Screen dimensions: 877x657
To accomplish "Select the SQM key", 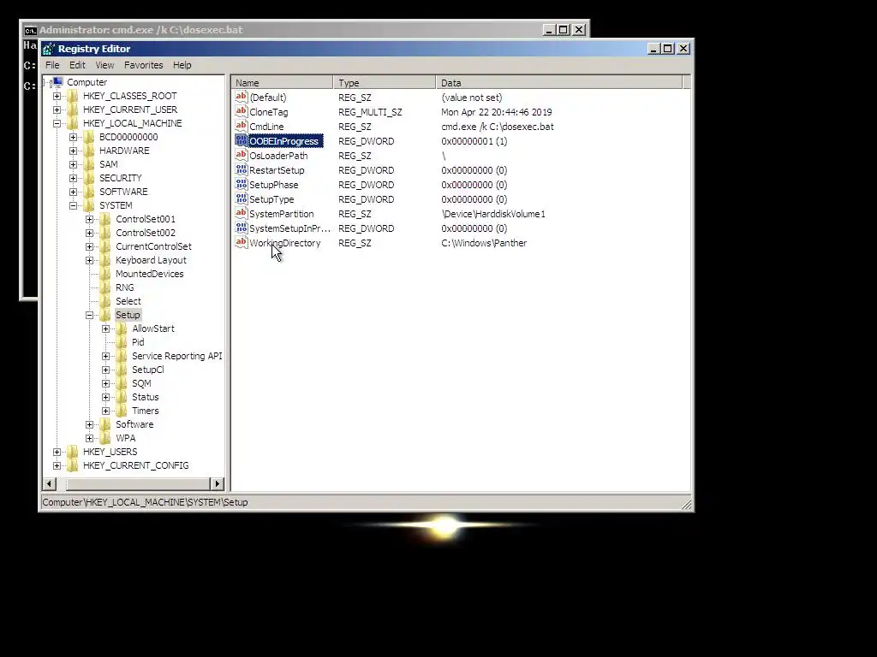I will tap(141, 383).
